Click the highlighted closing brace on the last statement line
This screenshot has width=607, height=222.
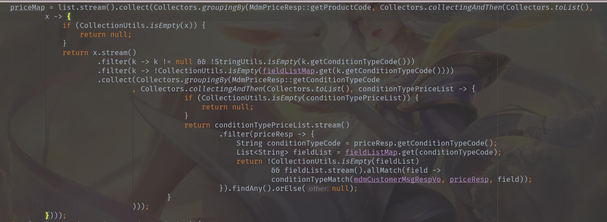[47, 215]
